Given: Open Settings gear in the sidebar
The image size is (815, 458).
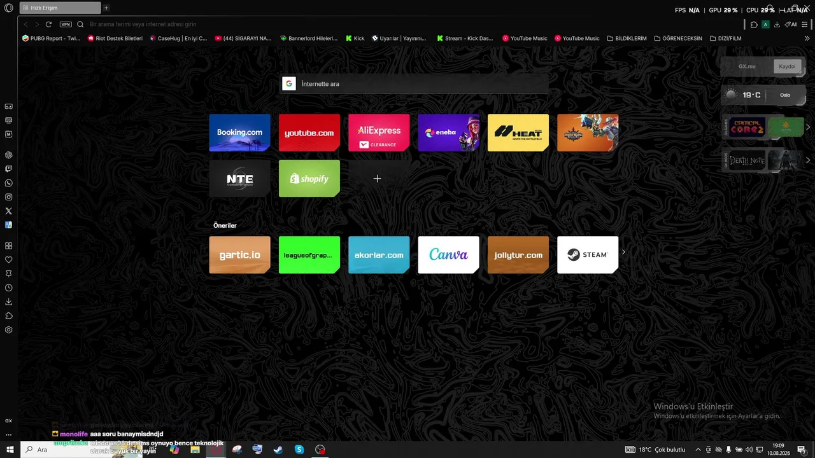Looking at the screenshot, I should [x=9, y=330].
